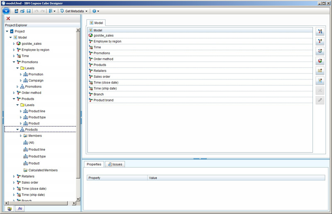332x214 pixels.
Task: Open the Get Metadata dropdown arrow
Action: tap(86, 11)
